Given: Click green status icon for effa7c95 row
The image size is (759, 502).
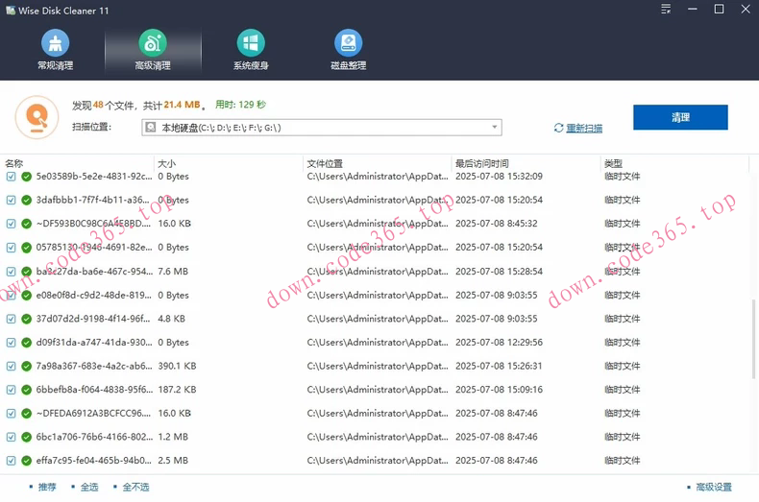Looking at the screenshot, I should point(27,461).
